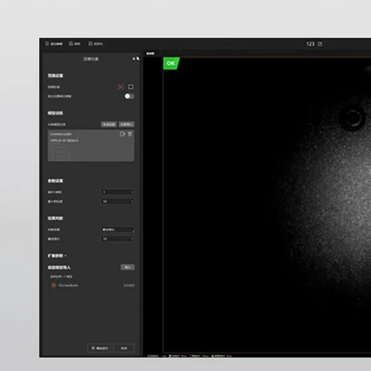Screen dimensions: 371x371
Task: Select the orange detection region draw icon
Action: [x=121, y=87]
